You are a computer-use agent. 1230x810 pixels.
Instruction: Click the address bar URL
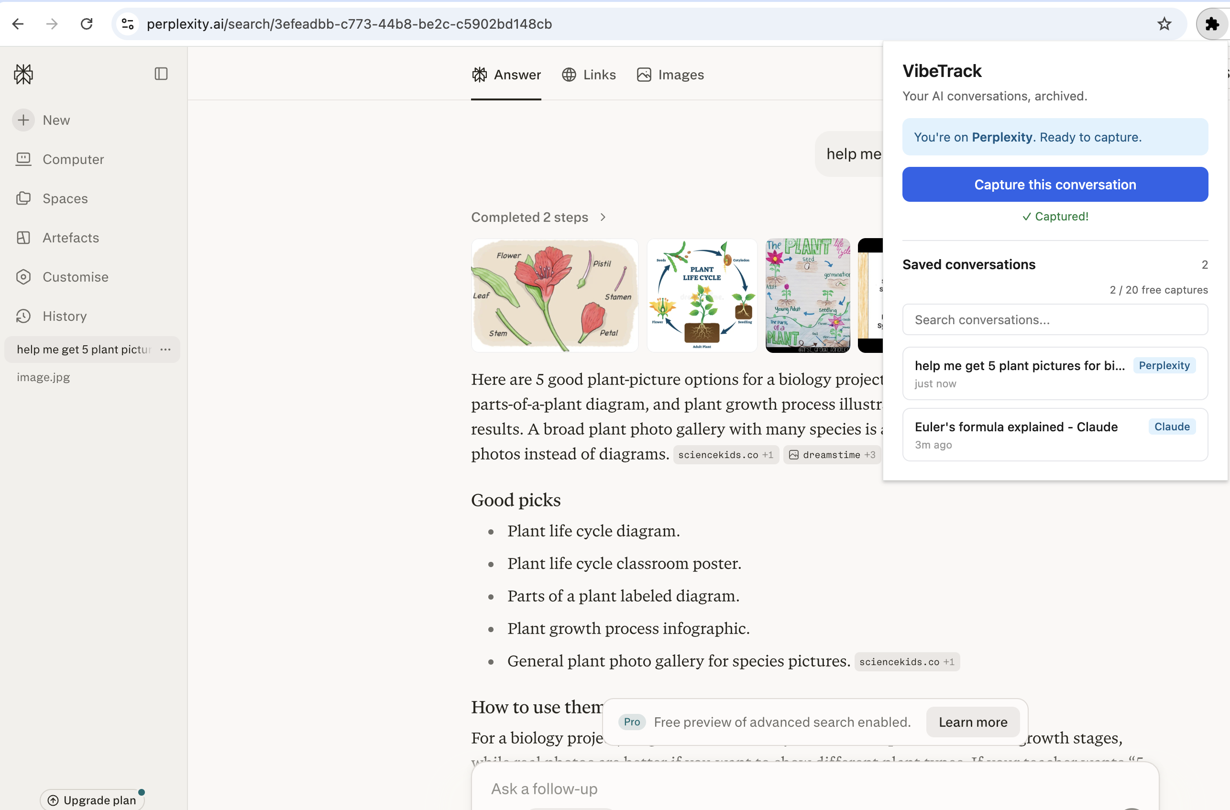[x=350, y=24]
